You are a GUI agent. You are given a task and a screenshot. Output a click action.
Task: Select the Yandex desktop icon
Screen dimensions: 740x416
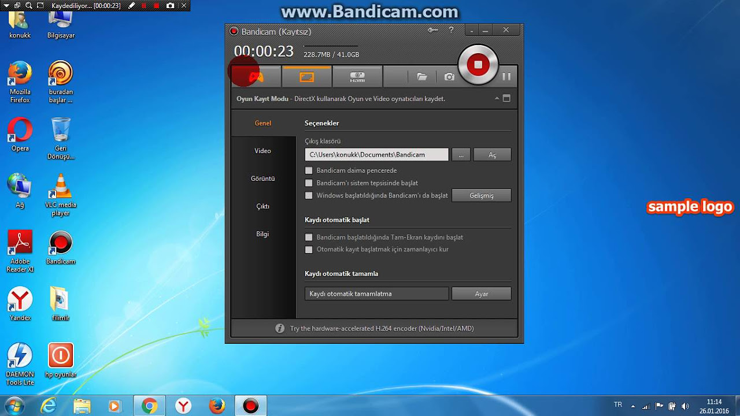(x=20, y=304)
